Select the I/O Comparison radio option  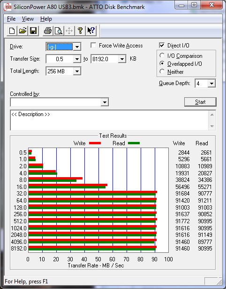162,55
